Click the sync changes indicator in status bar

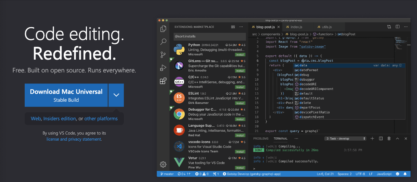184,174
